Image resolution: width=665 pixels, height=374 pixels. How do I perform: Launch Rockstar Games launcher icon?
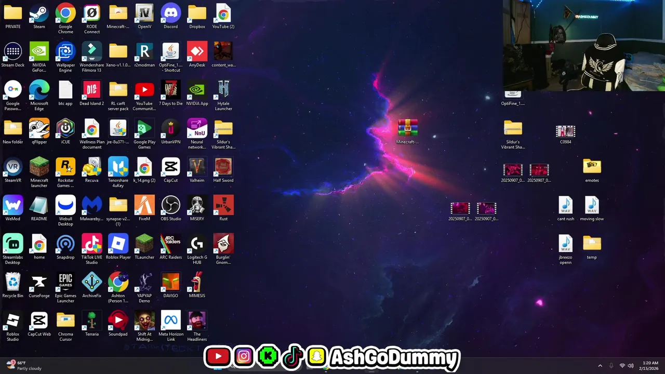[x=65, y=172]
